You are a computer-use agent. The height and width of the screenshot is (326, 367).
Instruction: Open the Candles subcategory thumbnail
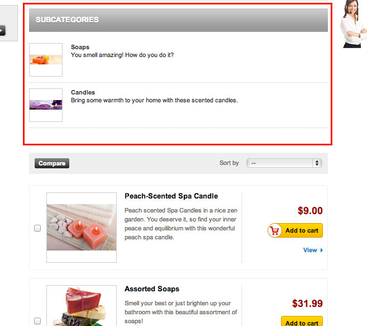[46, 105]
